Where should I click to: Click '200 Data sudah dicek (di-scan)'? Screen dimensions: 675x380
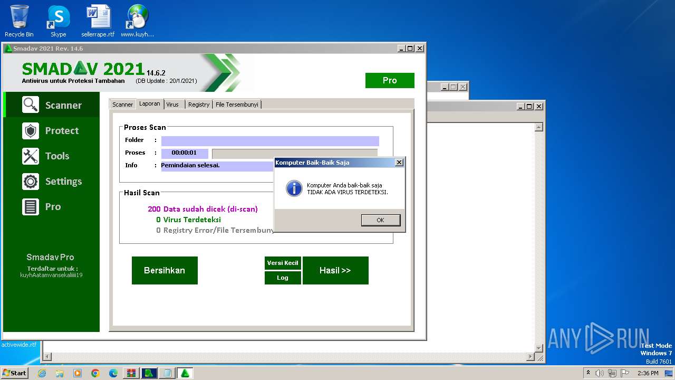point(202,209)
